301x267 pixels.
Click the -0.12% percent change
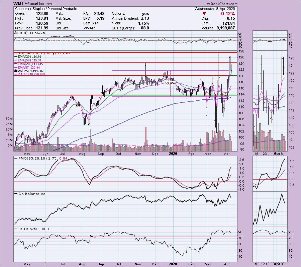pyautogui.click(x=227, y=14)
